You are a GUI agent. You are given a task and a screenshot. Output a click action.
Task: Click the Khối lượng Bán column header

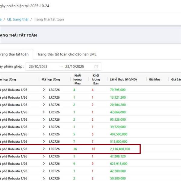tap(97, 79)
